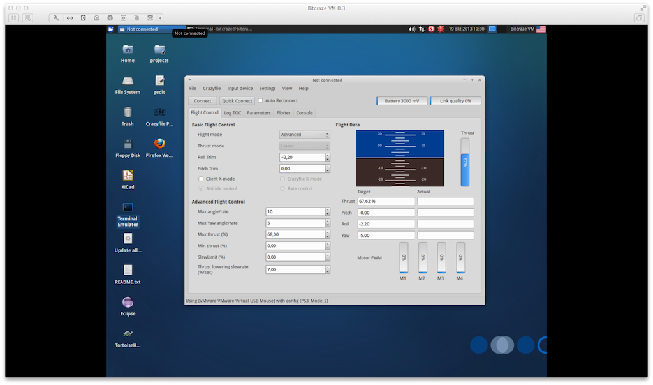653x385 pixels.
Task: Open VM settings wrench icon
Action: coord(56,18)
